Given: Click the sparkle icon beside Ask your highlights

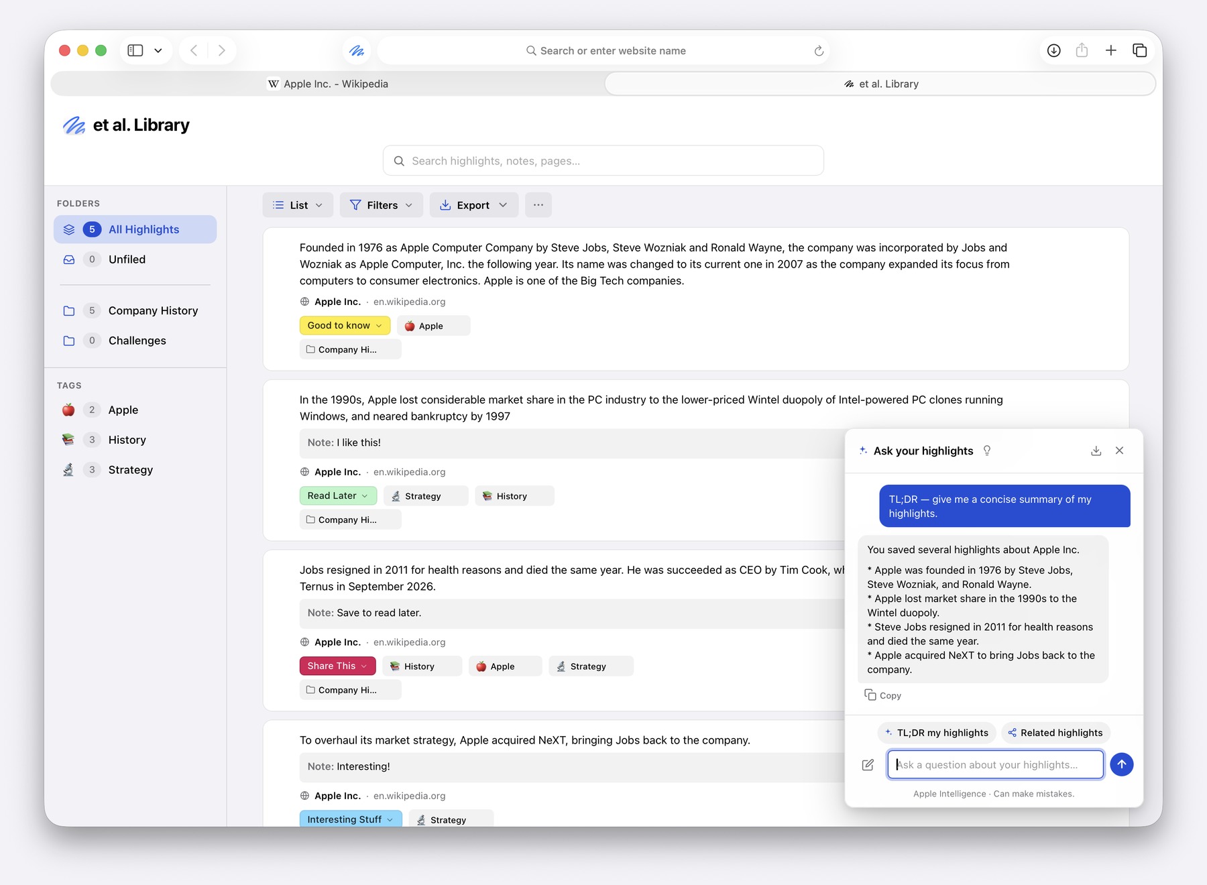Looking at the screenshot, I should point(863,451).
